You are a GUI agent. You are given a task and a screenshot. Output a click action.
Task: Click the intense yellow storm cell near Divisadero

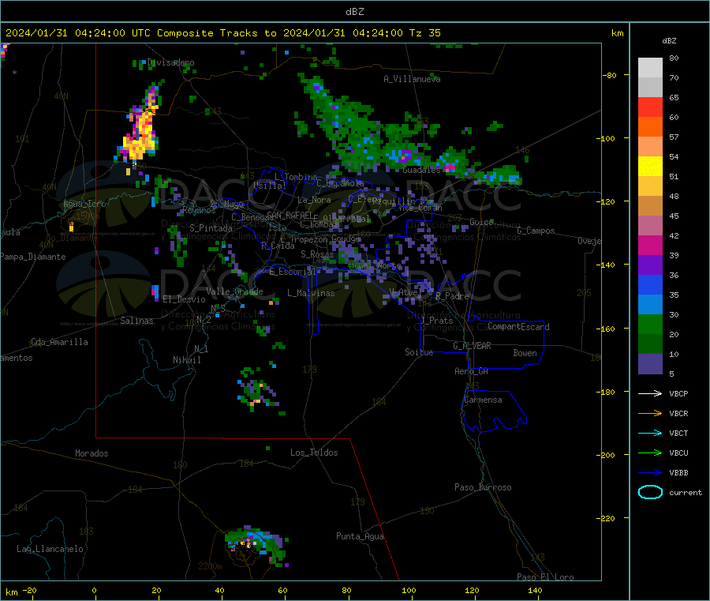(x=141, y=131)
